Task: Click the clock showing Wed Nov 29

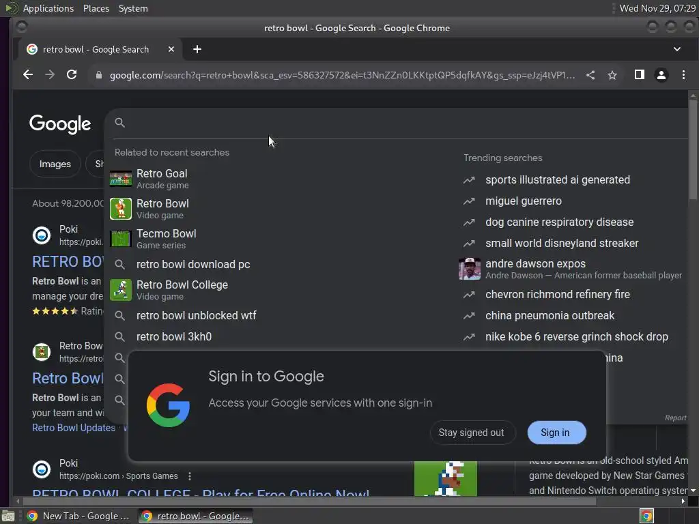Action: (x=657, y=8)
